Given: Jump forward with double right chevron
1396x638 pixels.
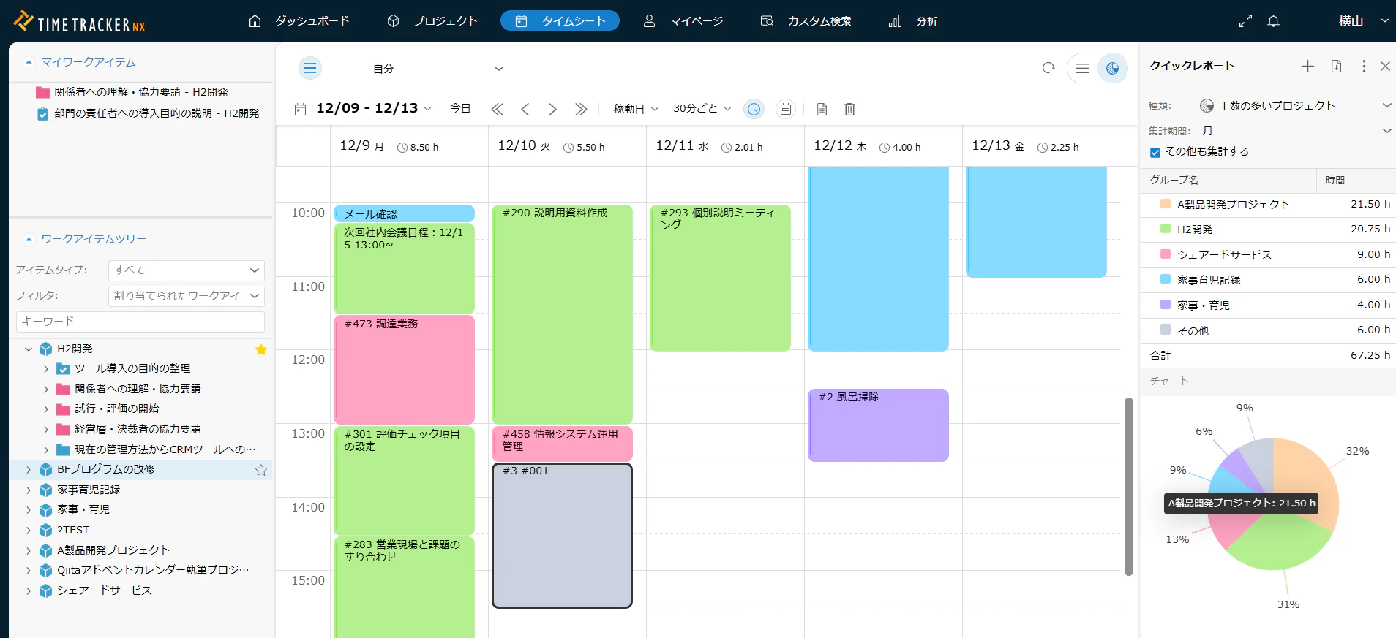Looking at the screenshot, I should click(581, 109).
